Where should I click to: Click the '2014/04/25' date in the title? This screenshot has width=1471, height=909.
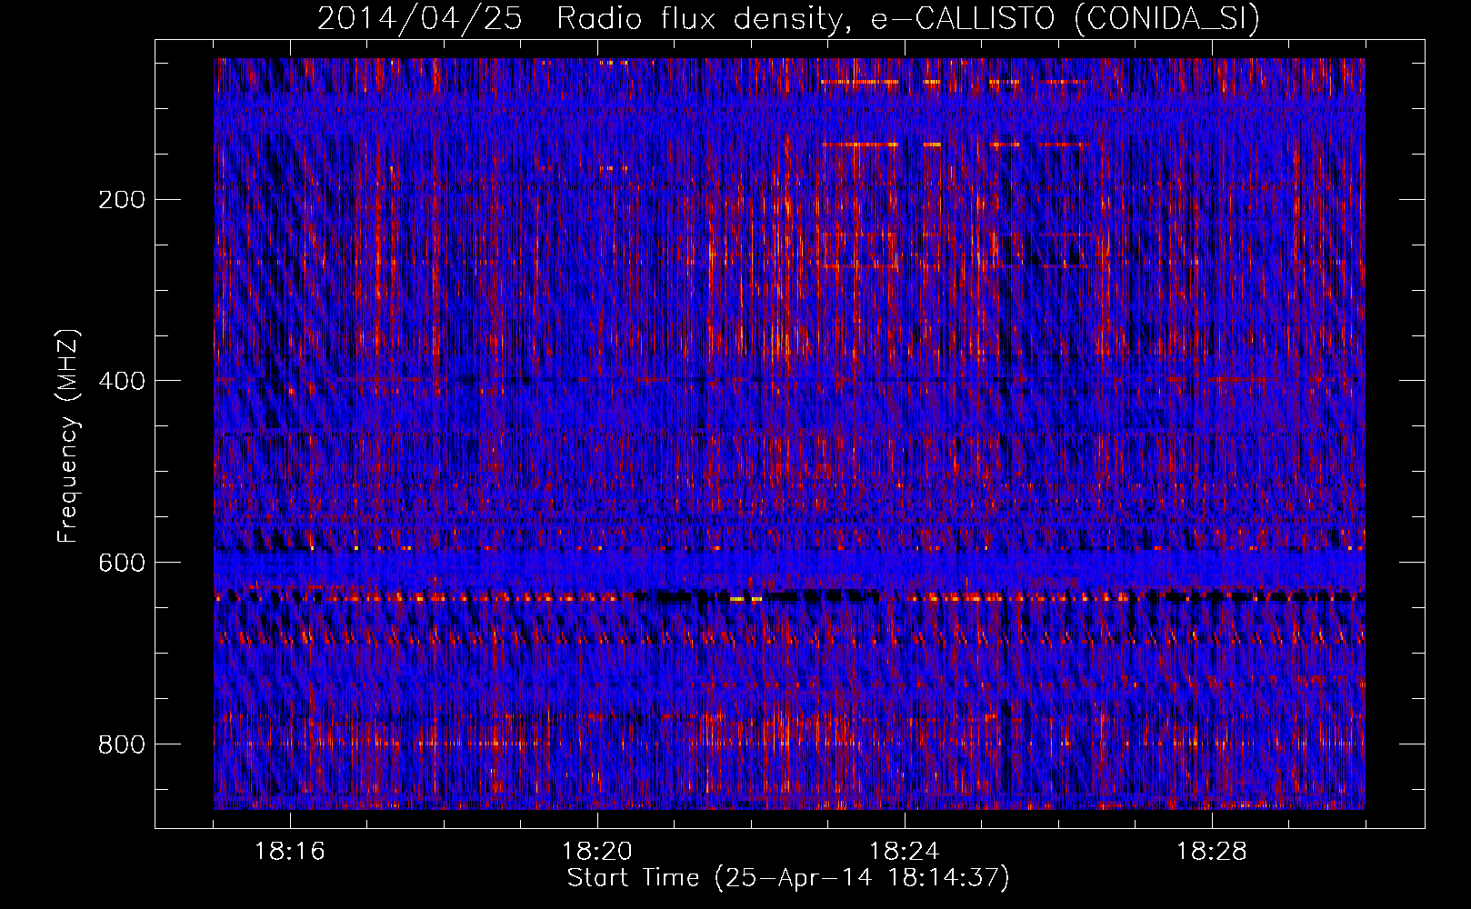[420, 18]
